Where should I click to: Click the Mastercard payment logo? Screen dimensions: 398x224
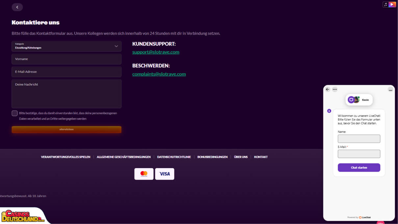[144, 174]
